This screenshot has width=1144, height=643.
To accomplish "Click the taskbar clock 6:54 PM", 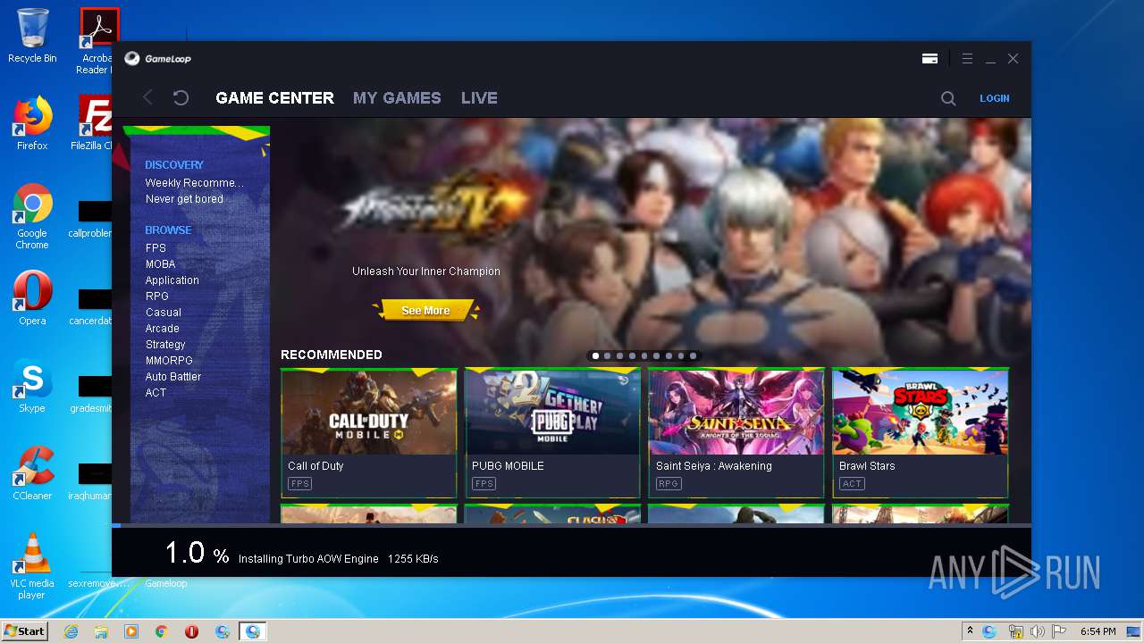I will click(1098, 631).
